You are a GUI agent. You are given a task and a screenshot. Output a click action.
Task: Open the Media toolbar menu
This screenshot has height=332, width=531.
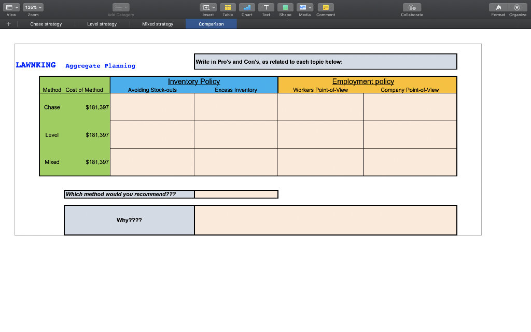pos(304,7)
